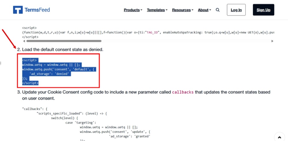Open the search magnifier icon

click(x=218, y=10)
